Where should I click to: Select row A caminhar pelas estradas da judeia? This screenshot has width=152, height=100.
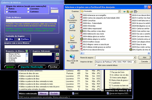coord(59,89)
